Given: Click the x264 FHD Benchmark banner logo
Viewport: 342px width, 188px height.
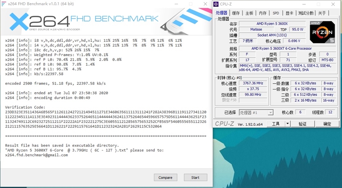Looking at the screenshot, I should [84, 21].
